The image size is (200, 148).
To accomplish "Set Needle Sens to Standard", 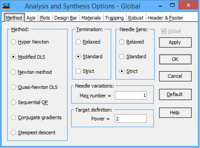I will click(x=132, y=57).
